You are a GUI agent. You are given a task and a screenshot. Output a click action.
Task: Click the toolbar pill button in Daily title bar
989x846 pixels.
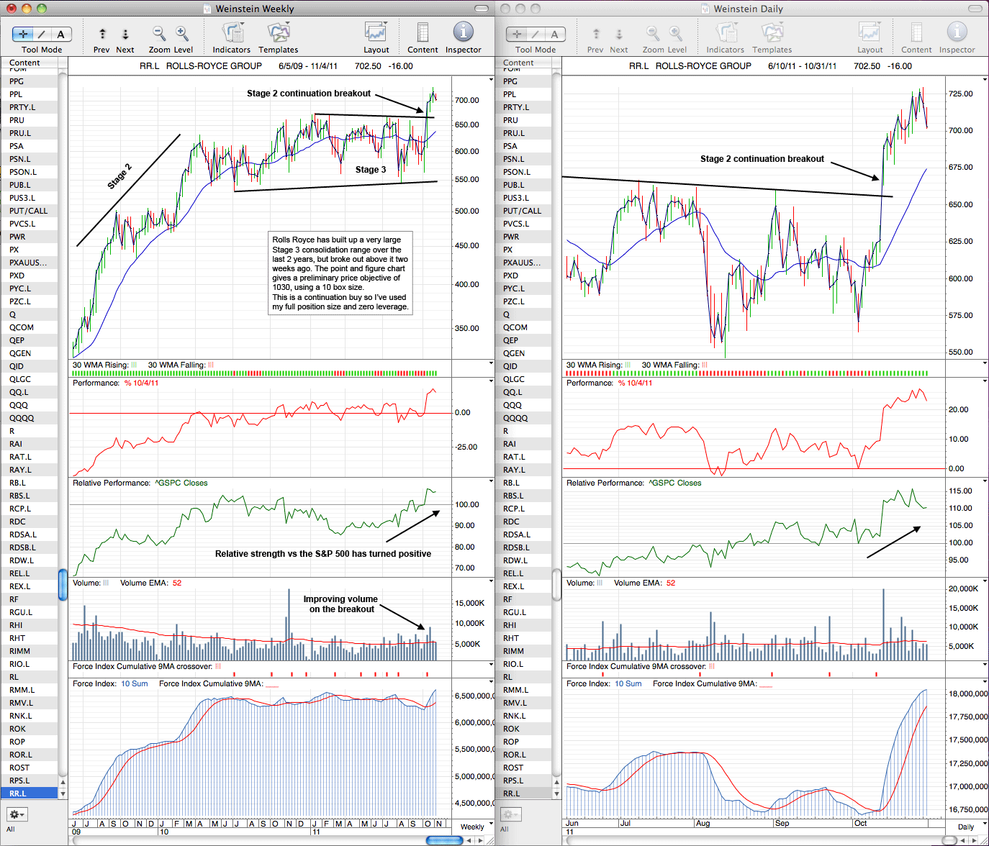coord(975,9)
